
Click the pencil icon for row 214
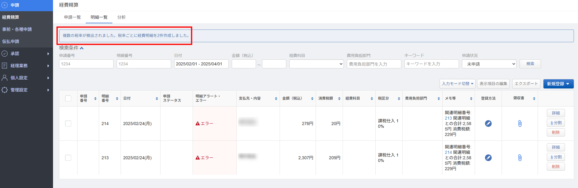pos(488,124)
